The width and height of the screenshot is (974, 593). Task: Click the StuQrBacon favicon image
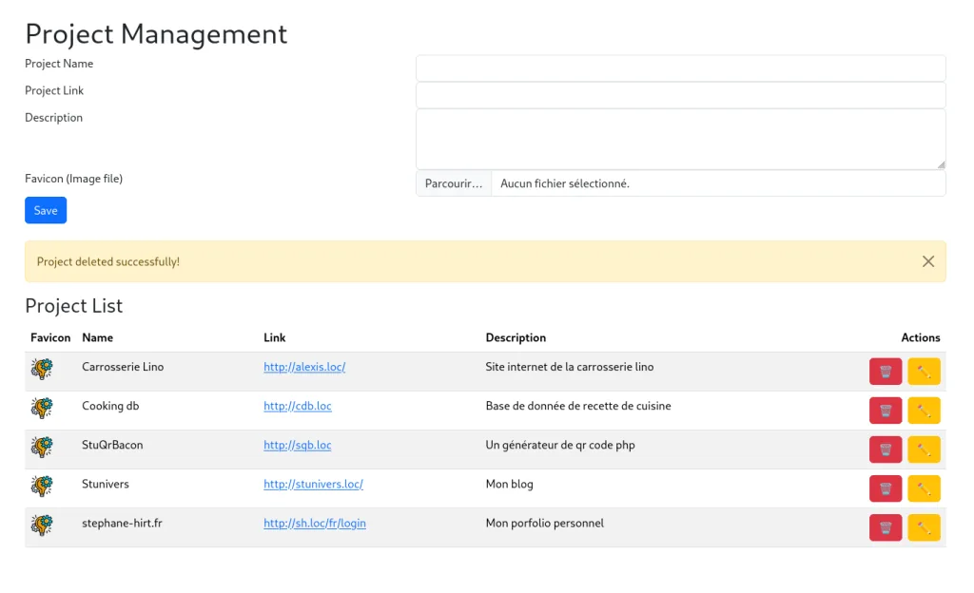click(x=42, y=448)
